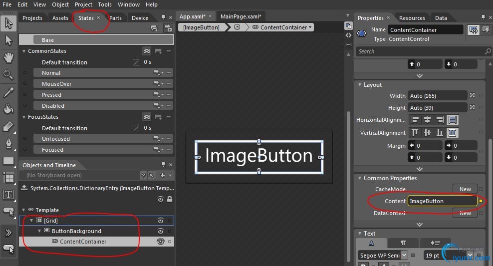Collapse the Template tree node

(x=23, y=210)
